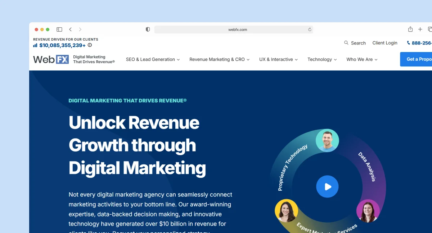Select the $10,085,355,239+ revenue figure
The image size is (432, 233).
[x=63, y=45]
